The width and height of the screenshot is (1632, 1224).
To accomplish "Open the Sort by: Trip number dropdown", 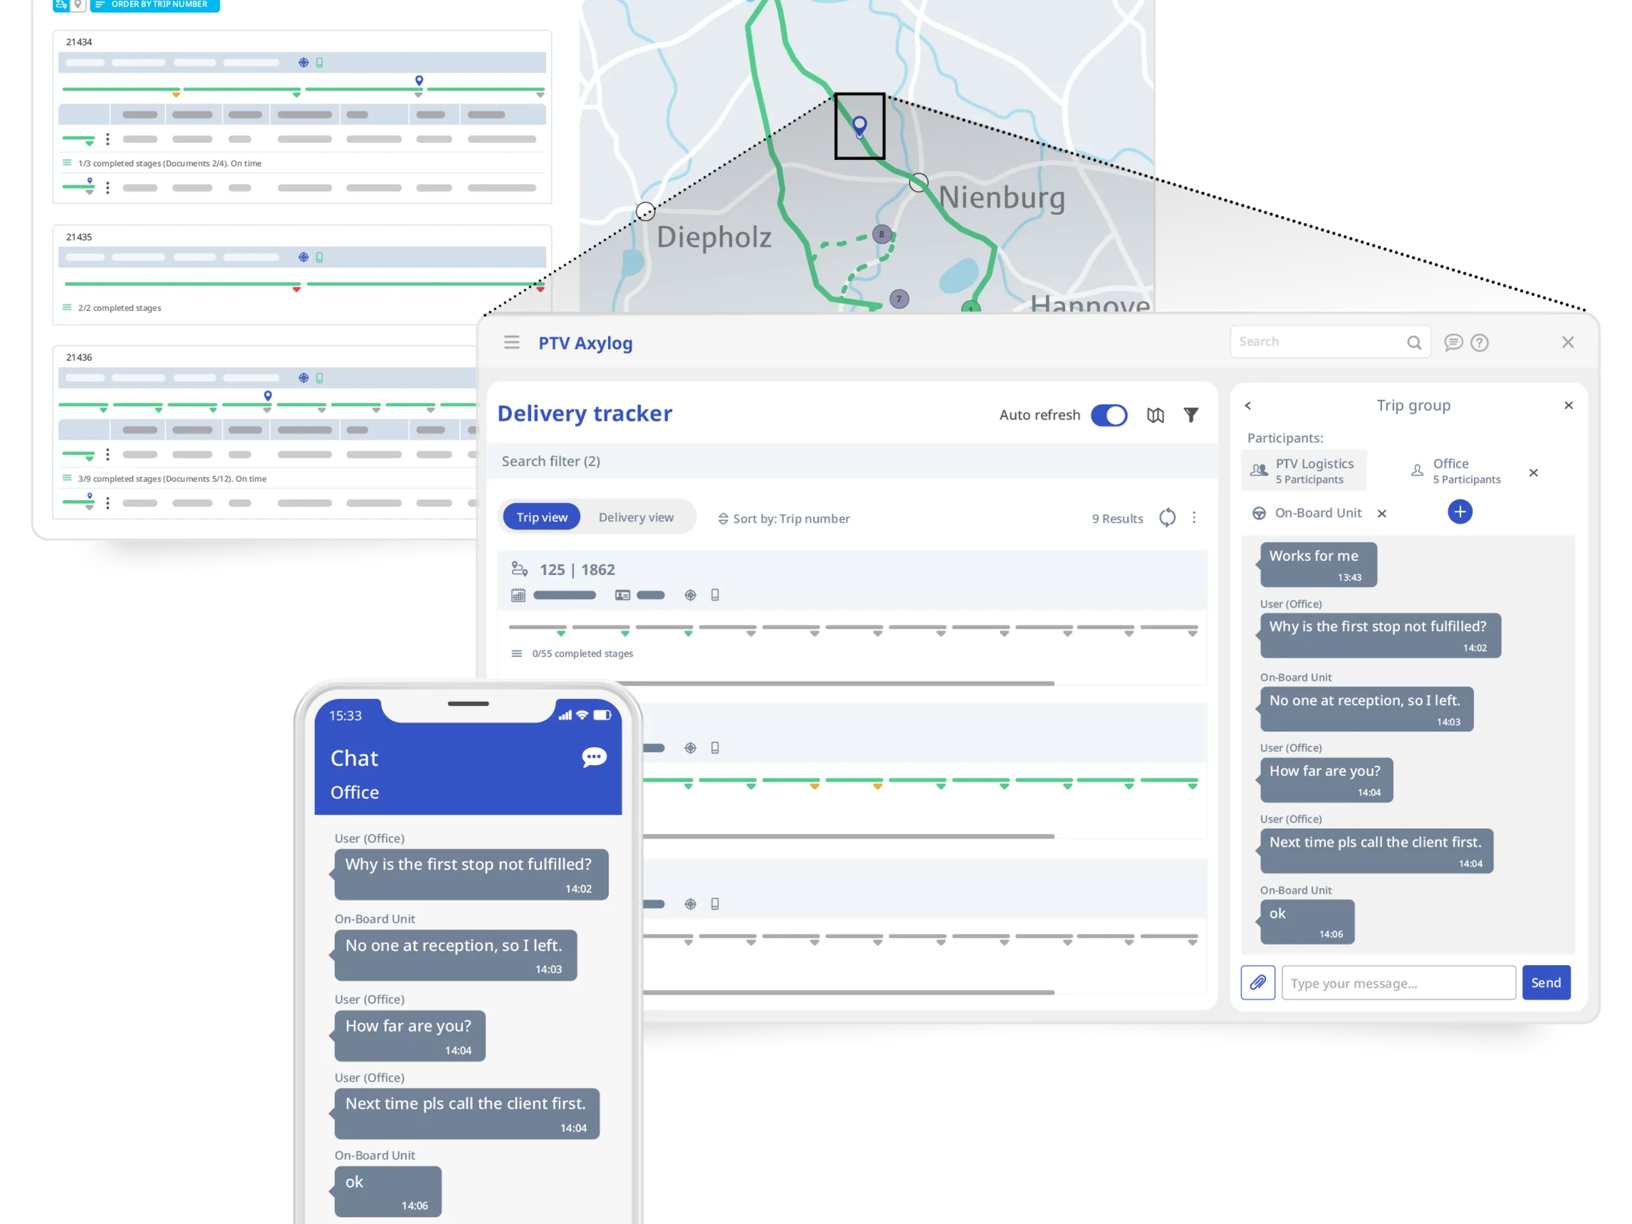I will 783,519.
